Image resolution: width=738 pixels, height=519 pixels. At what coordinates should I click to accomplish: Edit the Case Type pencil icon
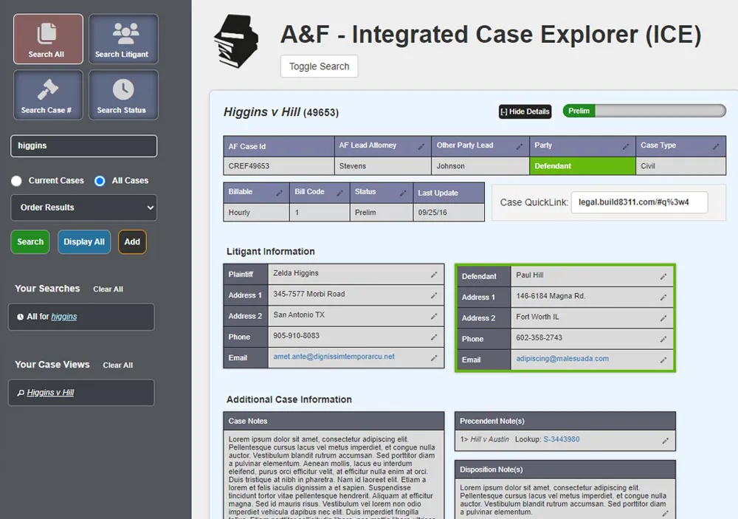(x=716, y=146)
